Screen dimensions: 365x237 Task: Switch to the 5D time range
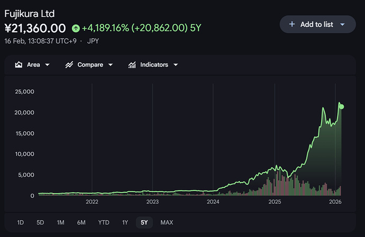40,222
